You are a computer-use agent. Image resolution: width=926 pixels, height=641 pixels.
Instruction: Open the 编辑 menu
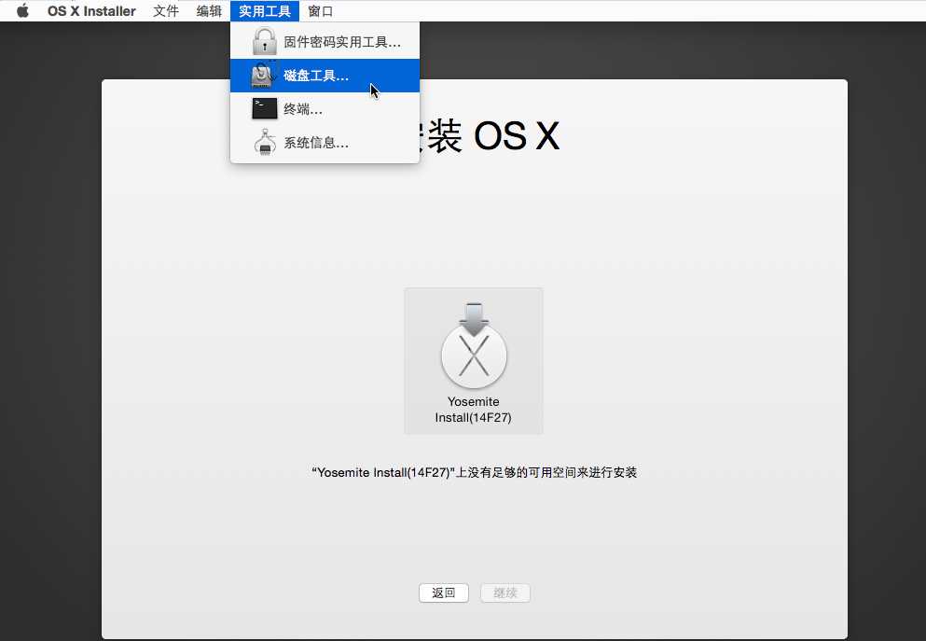209,11
